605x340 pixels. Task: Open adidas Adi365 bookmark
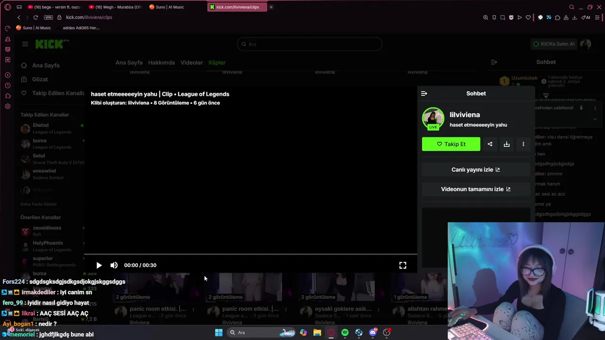tap(78, 28)
